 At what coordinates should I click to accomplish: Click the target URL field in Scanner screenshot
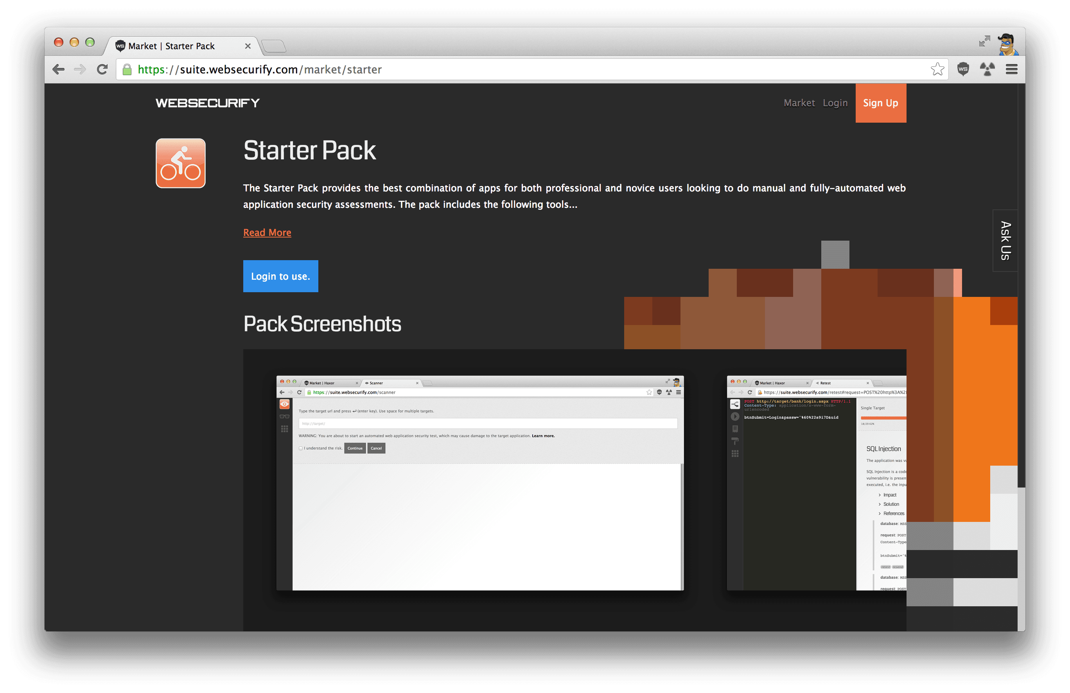point(488,423)
